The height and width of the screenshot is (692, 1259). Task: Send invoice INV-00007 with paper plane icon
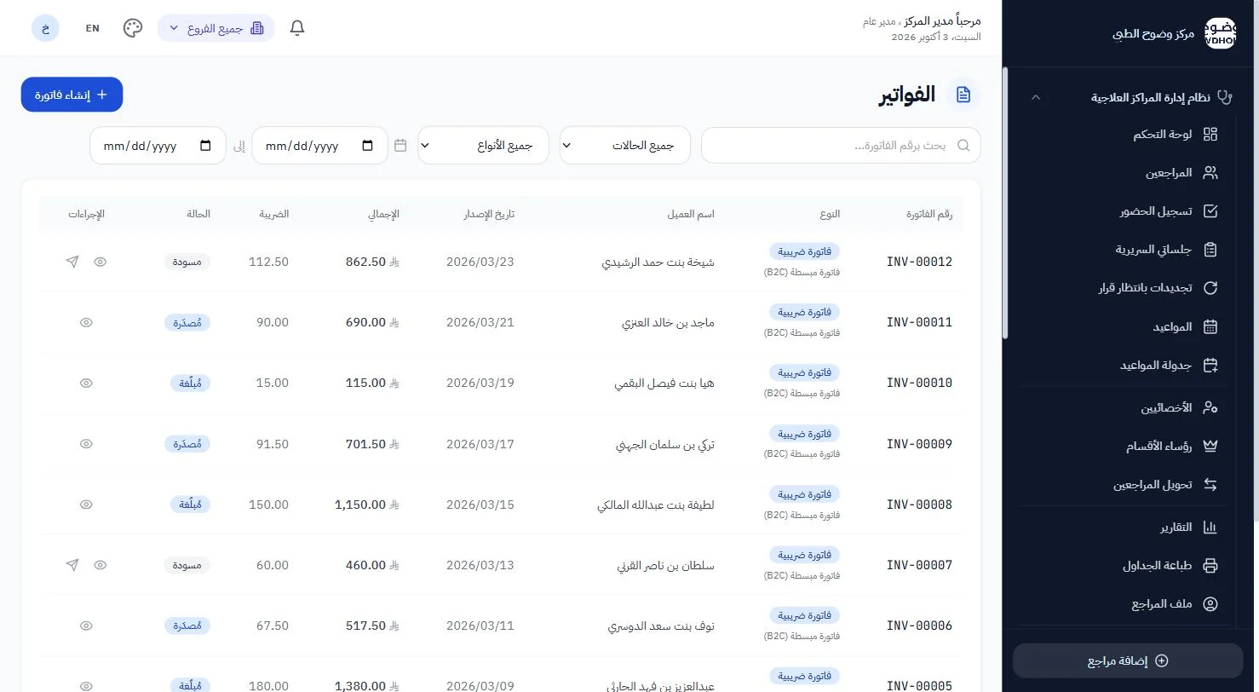(72, 565)
